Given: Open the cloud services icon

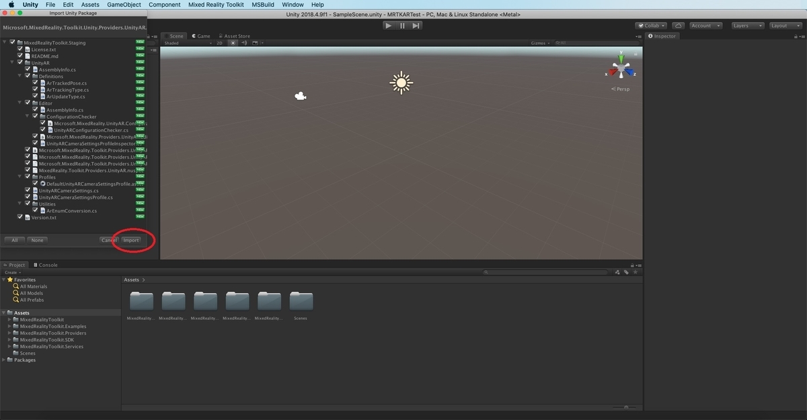Looking at the screenshot, I should (x=678, y=26).
